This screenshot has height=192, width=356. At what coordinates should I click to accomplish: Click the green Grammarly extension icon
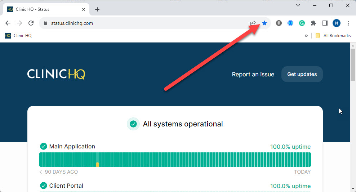[x=302, y=23]
